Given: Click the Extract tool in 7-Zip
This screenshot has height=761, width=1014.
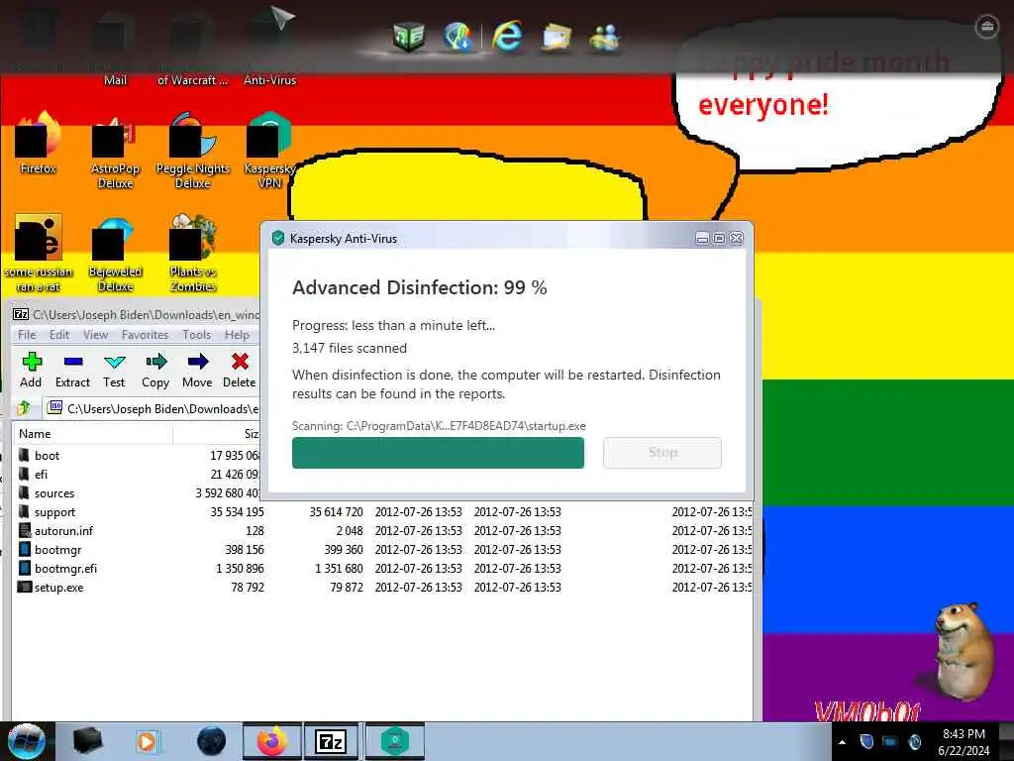Looking at the screenshot, I should (72, 371).
